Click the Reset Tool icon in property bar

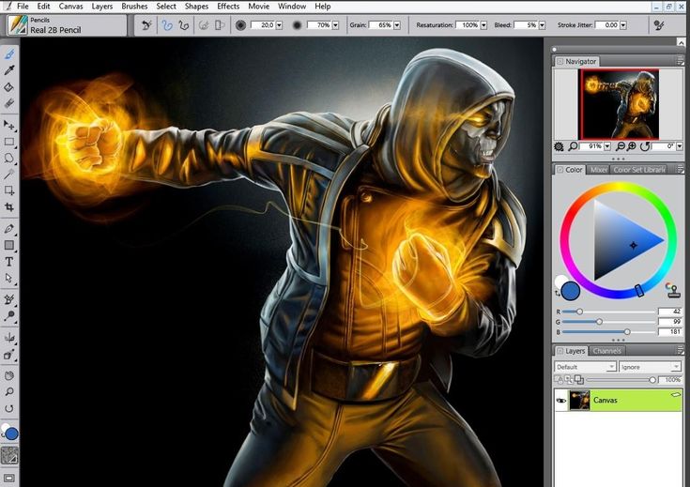146,25
